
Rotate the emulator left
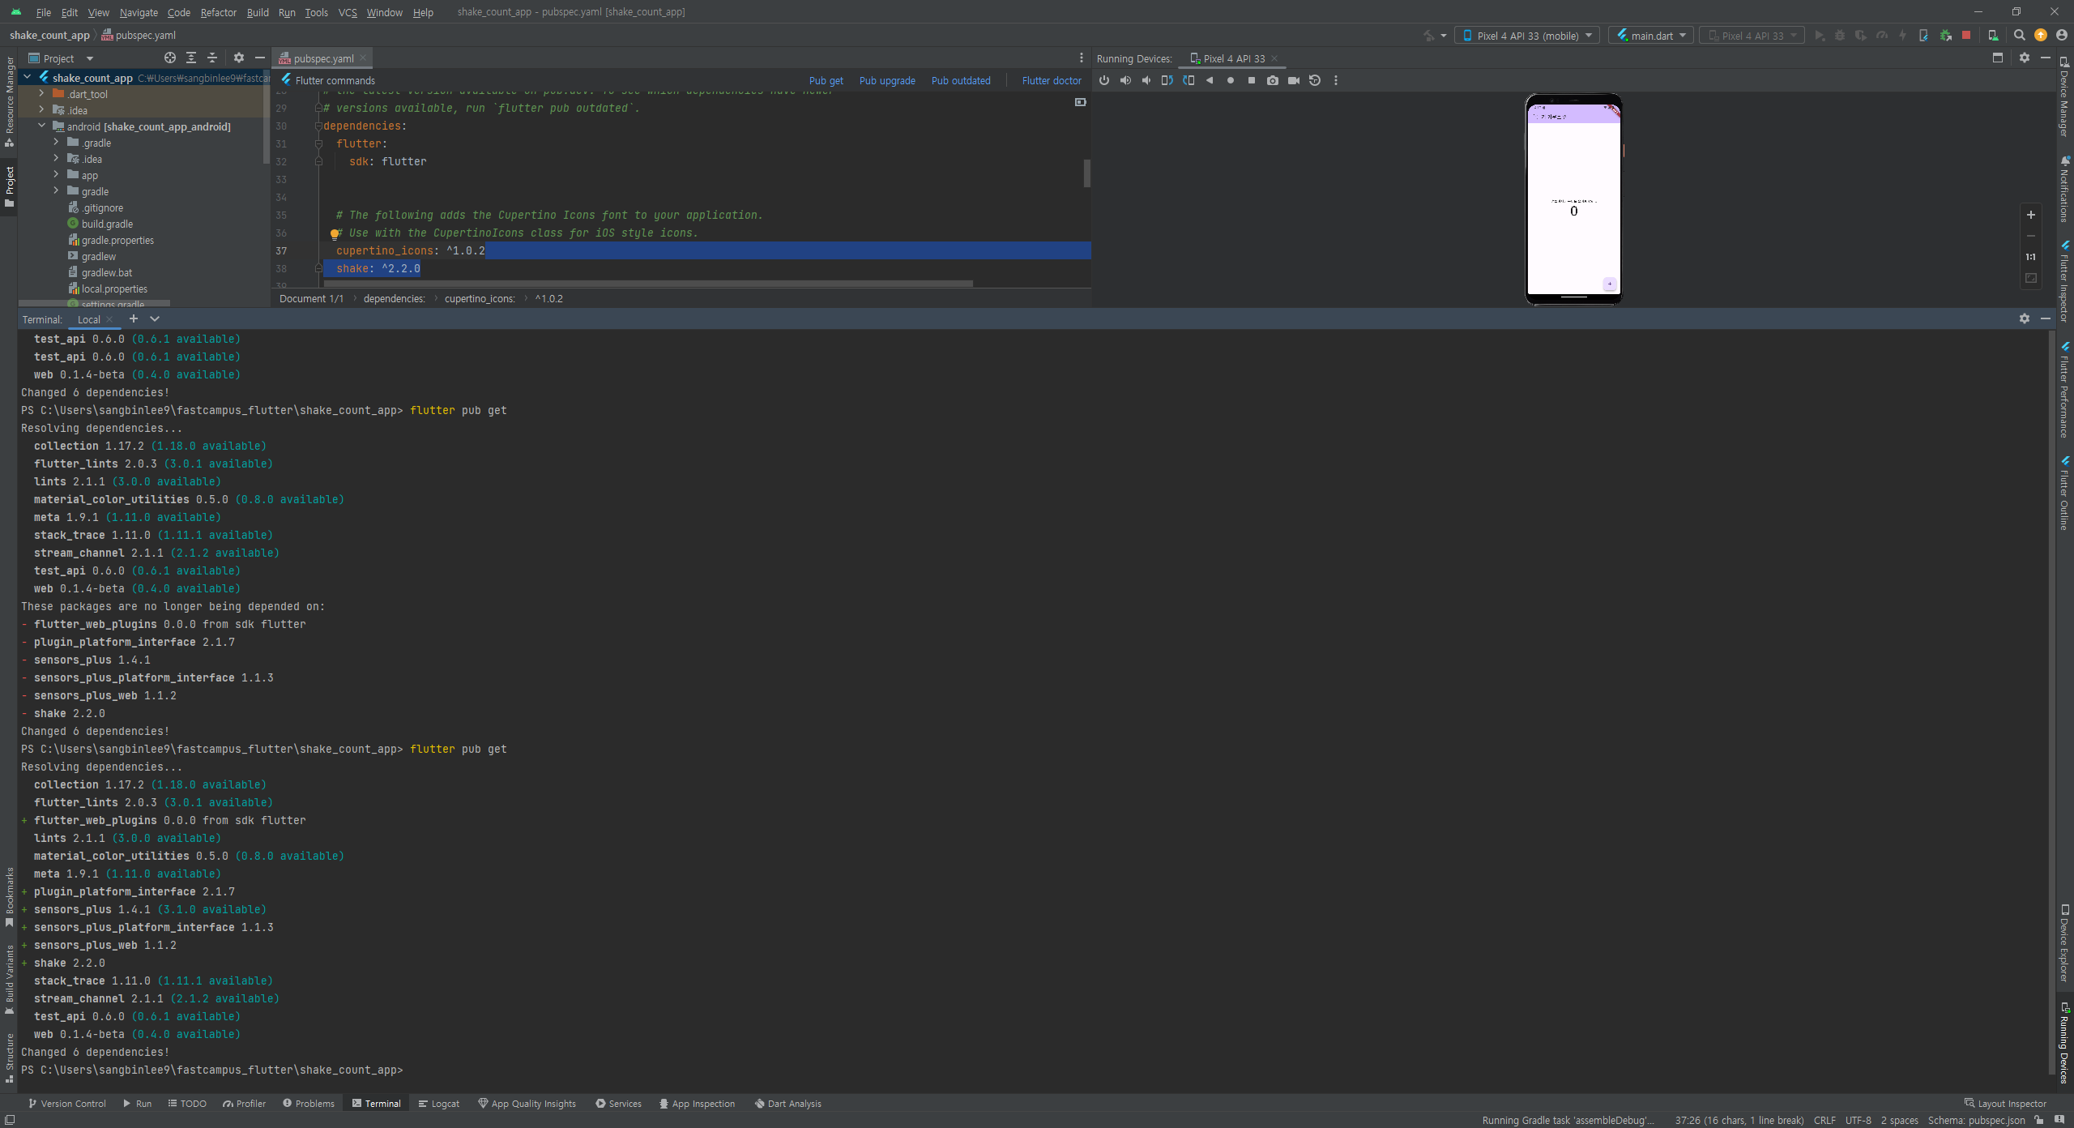pos(1167,80)
